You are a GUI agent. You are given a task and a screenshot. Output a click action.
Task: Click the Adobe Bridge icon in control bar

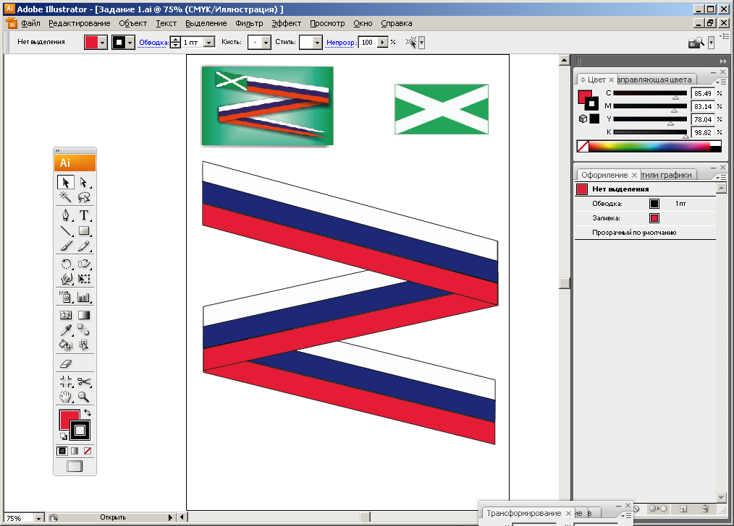696,43
